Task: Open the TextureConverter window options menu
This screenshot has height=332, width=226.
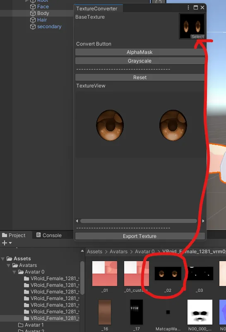Action: 188,7
